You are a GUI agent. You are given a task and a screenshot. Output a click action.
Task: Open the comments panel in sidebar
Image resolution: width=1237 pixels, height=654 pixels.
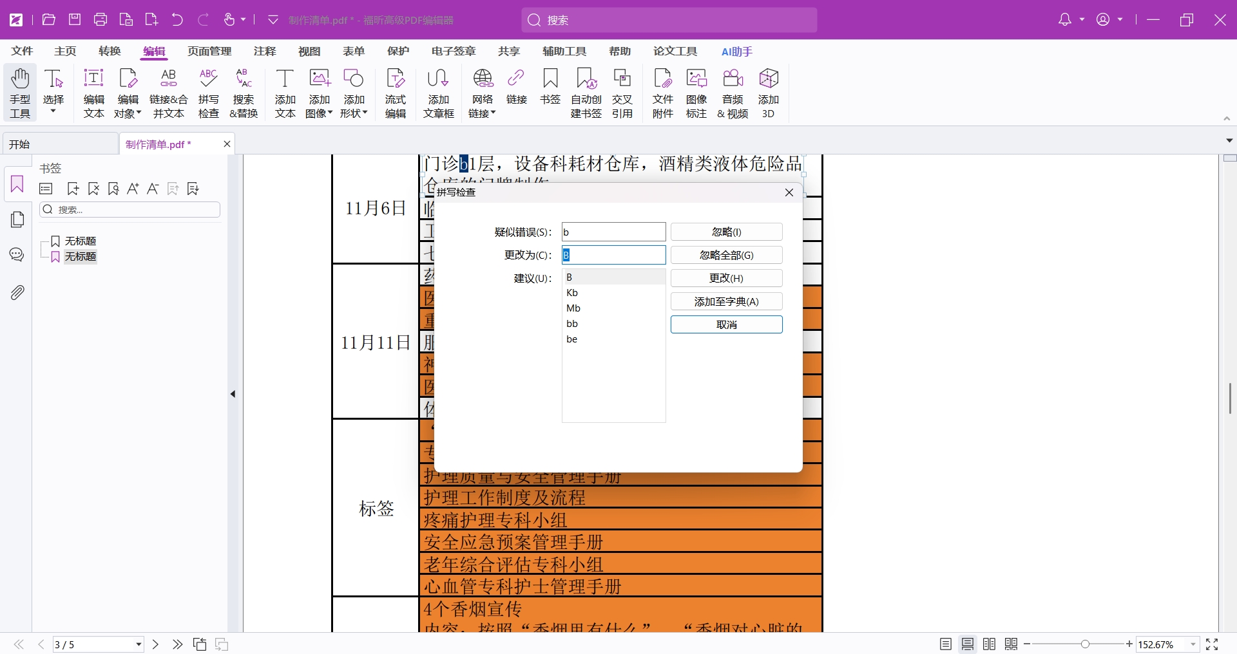pyautogui.click(x=17, y=255)
